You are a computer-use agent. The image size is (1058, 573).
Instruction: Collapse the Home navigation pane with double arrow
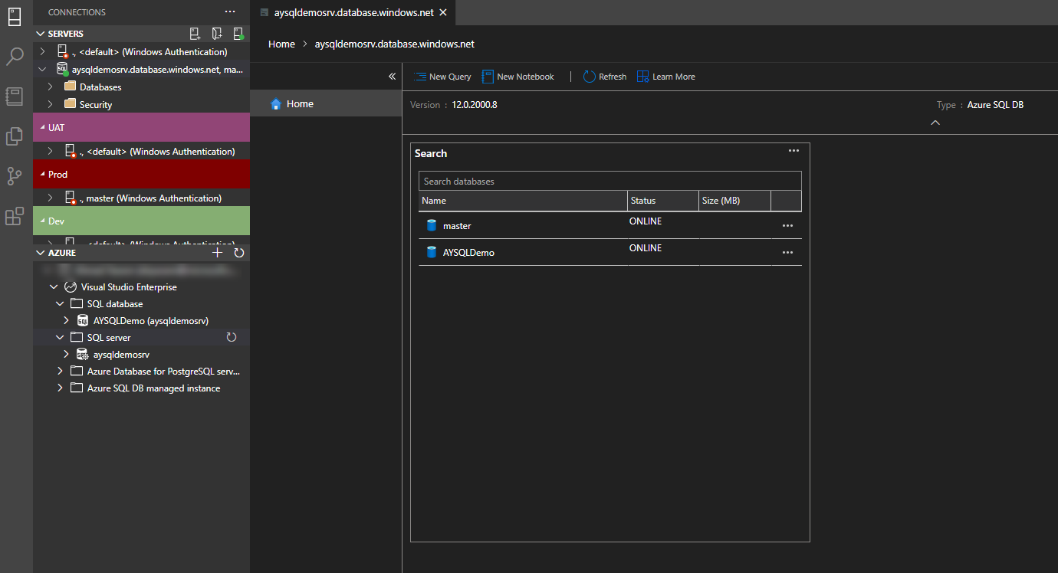tap(392, 77)
